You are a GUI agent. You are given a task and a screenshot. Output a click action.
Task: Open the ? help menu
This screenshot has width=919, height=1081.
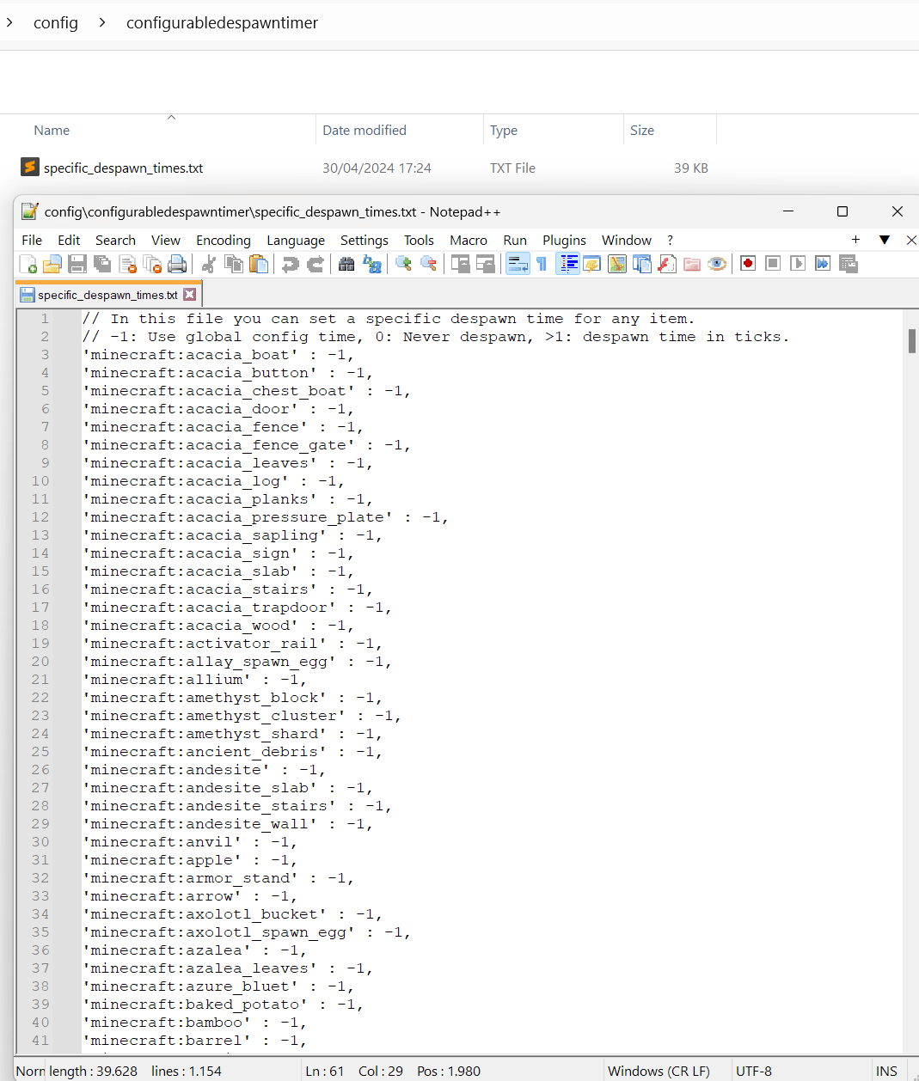tap(671, 241)
